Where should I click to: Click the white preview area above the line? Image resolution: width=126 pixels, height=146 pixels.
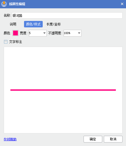pyautogui.click(x=63, y=68)
